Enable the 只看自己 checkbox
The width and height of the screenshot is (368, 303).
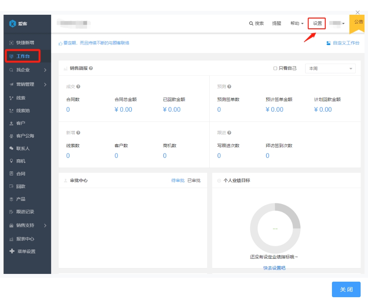click(275, 68)
